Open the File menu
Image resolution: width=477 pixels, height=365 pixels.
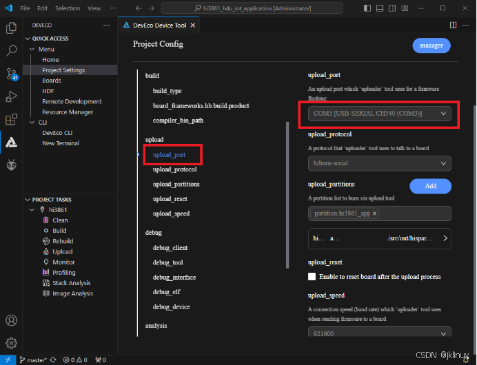pos(25,8)
